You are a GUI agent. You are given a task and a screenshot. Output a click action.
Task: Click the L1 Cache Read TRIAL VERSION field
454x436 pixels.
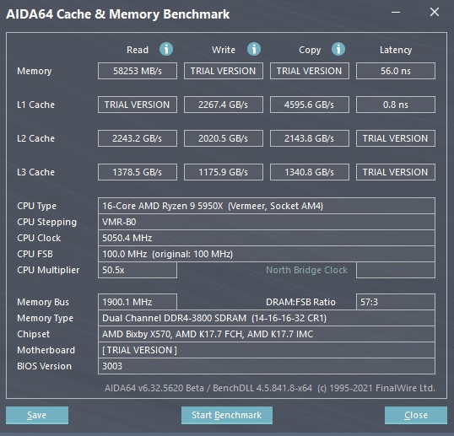tap(138, 105)
